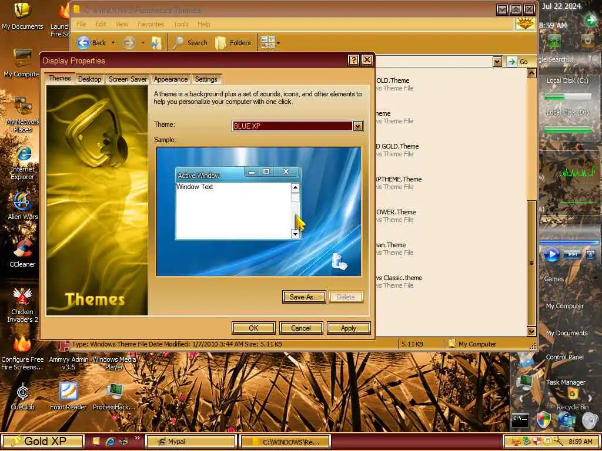Click the Views icon in Explorer toolbar
The height and width of the screenshot is (451, 602).
click(267, 42)
